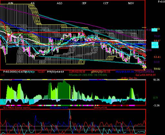Viewport: 165px width, 135px height.
Task: Click the PM(200) moving average readout
Action: (145, 72)
